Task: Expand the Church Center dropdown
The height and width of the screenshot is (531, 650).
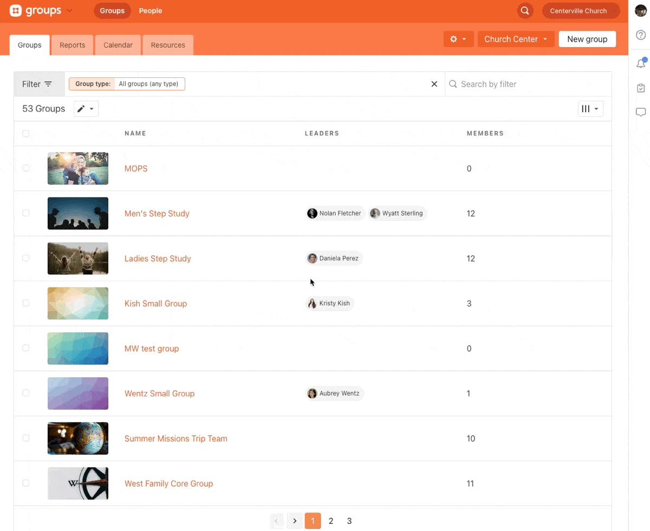Action: click(516, 39)
